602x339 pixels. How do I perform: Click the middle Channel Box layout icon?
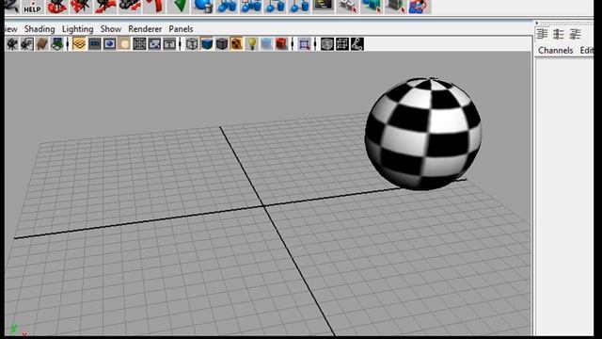coord(558,34)
